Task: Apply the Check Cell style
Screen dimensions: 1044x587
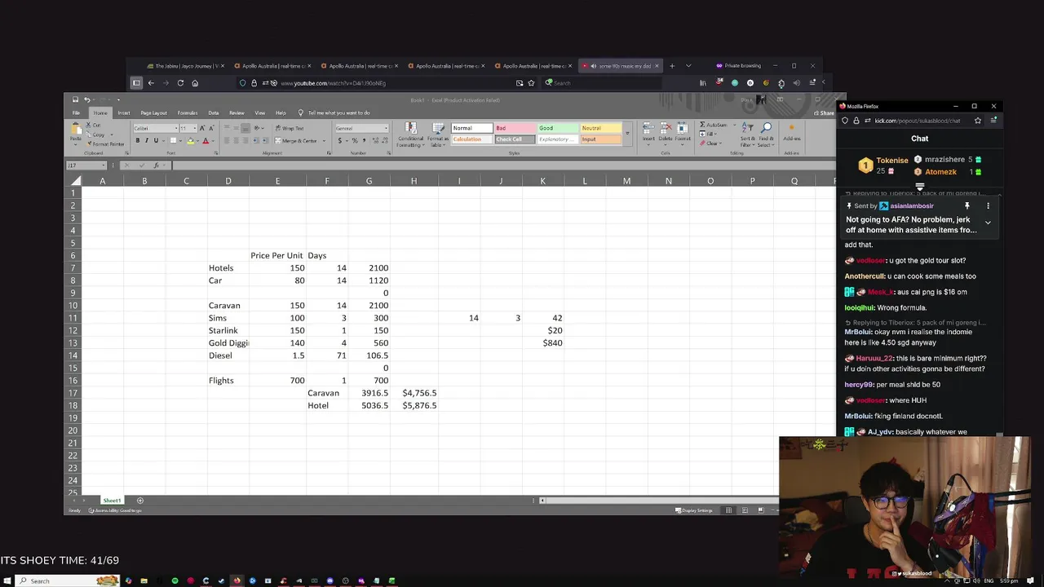Action: (515, 139)
